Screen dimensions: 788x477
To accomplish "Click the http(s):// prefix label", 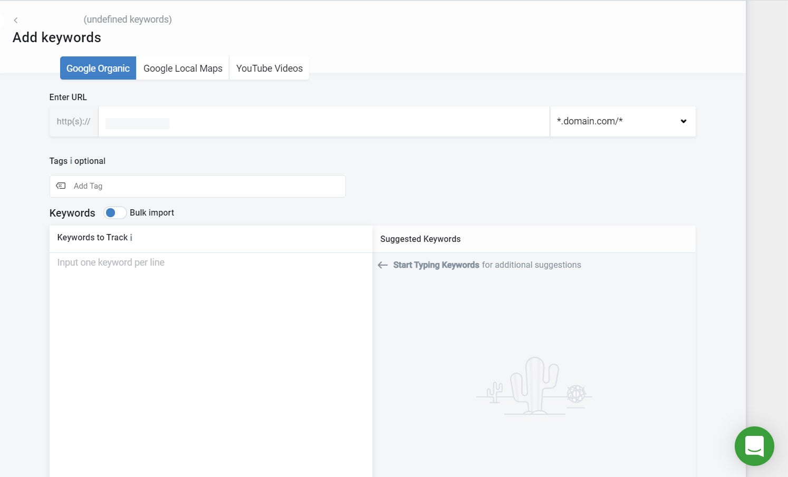I will tap(73, 121).
